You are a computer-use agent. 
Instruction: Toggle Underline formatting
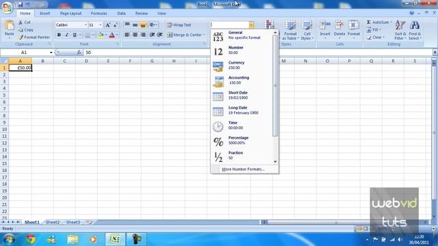pos(75,35)
